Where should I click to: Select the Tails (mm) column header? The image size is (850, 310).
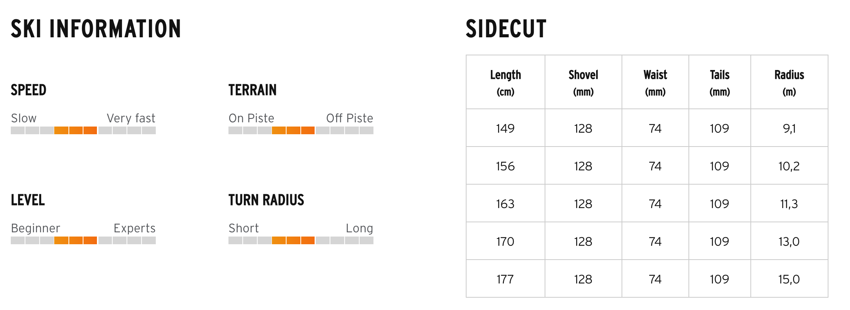coord(719,82)
